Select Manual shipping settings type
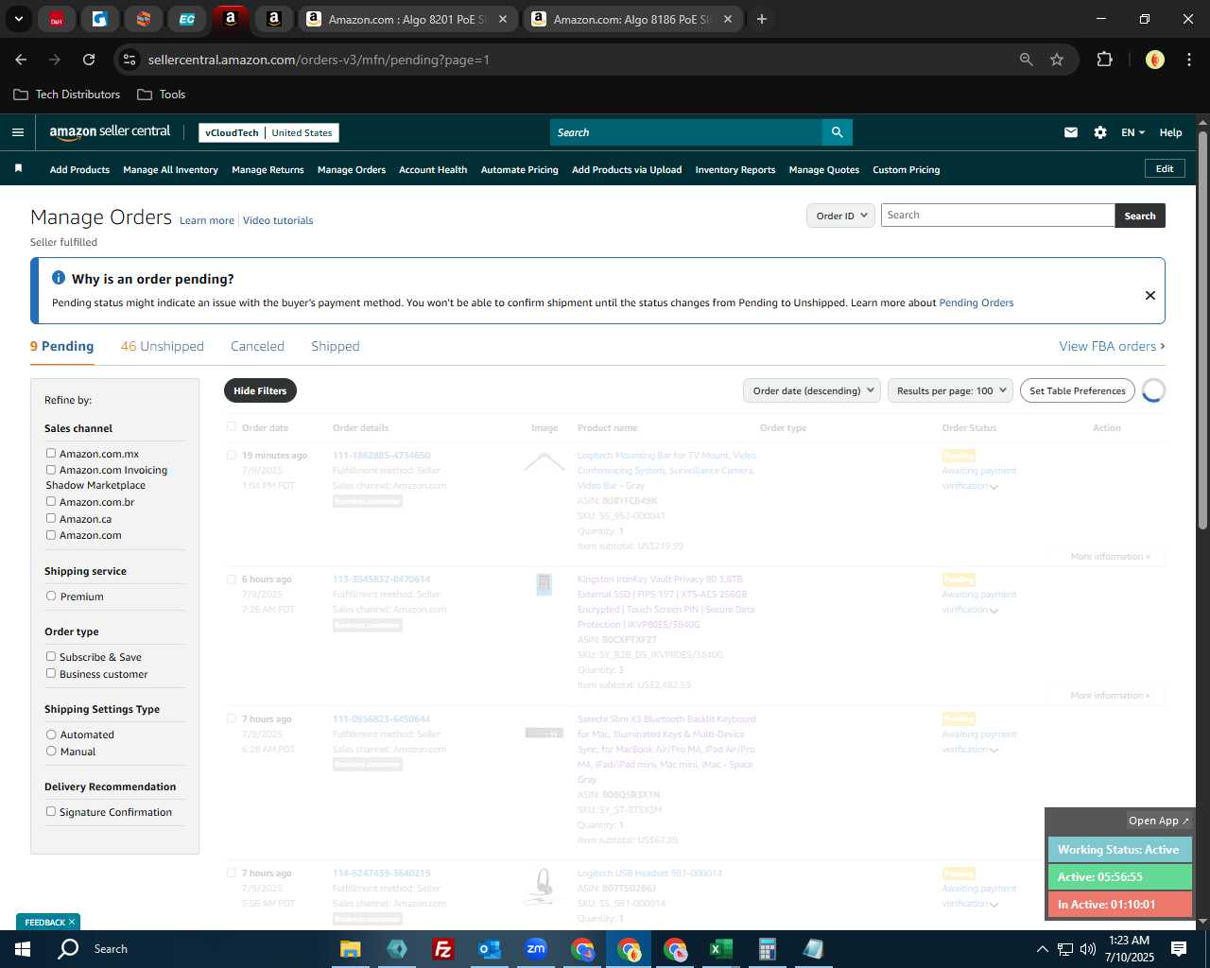The image size is (1210, 968). coord(51,751)
